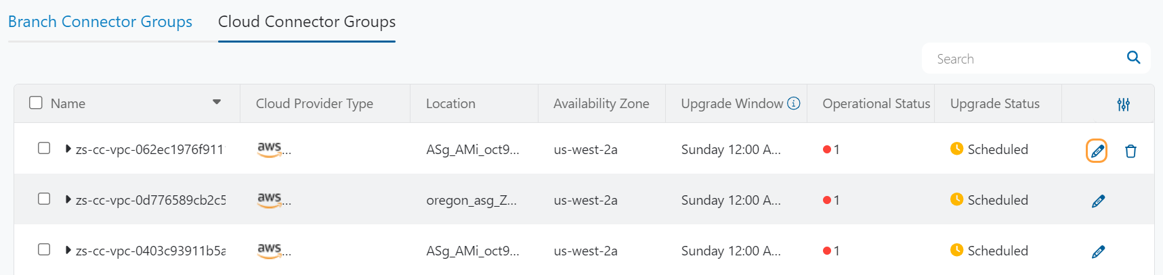This screenshot has width=1163, height=275.
Task: Switch to Branch Connector Groups tab
Action: pos(100,22)
